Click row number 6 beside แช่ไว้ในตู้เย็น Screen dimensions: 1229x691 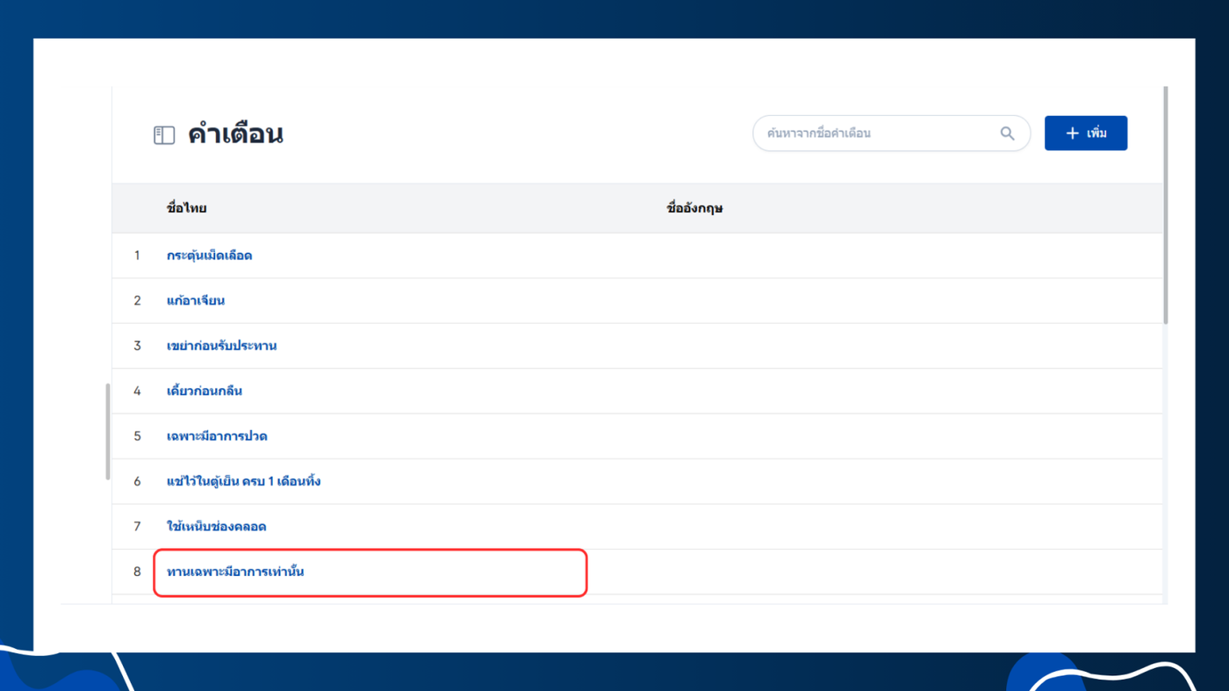[x=137, y=481]
